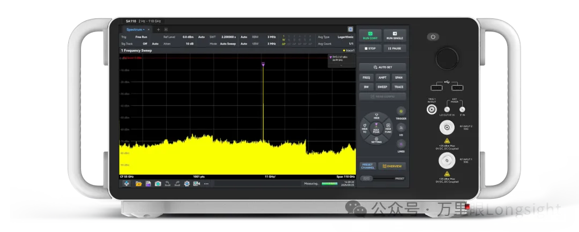Click the 1001 pts label
Viewport: 579px width, 232px height.
pos(199,177)
